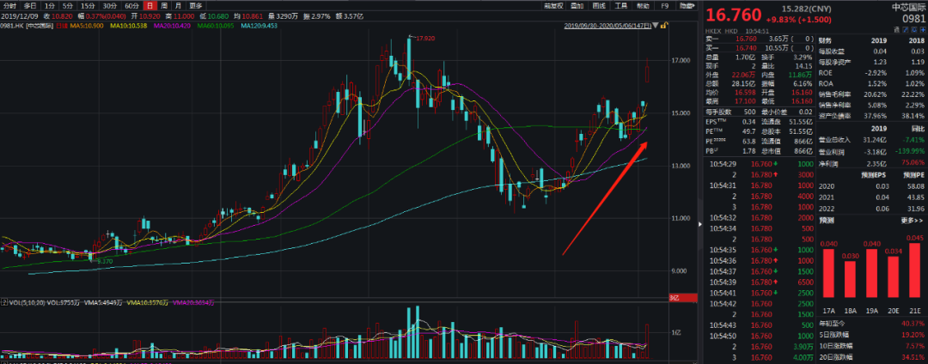
Task: Click the 更多>> link in forecast panel
Action: tap(911, 220)
